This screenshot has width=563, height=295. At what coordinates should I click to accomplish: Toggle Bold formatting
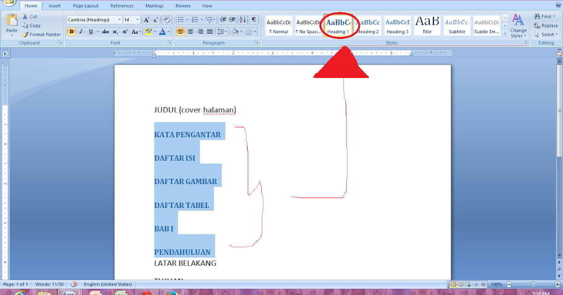(x=71, y=32)
